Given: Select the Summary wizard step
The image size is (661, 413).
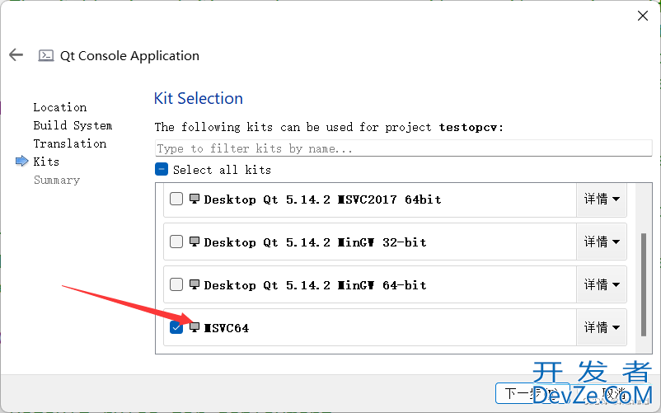Looking at the screenshot, I should 57,180.
